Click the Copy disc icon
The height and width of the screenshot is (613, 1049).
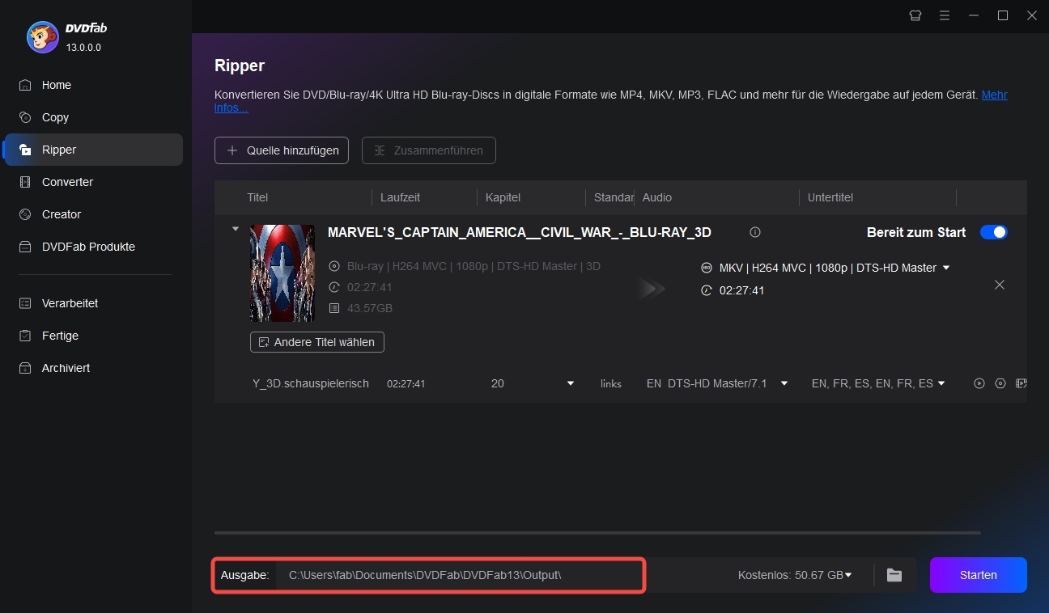pyautogui.click(x=25, y=117)
